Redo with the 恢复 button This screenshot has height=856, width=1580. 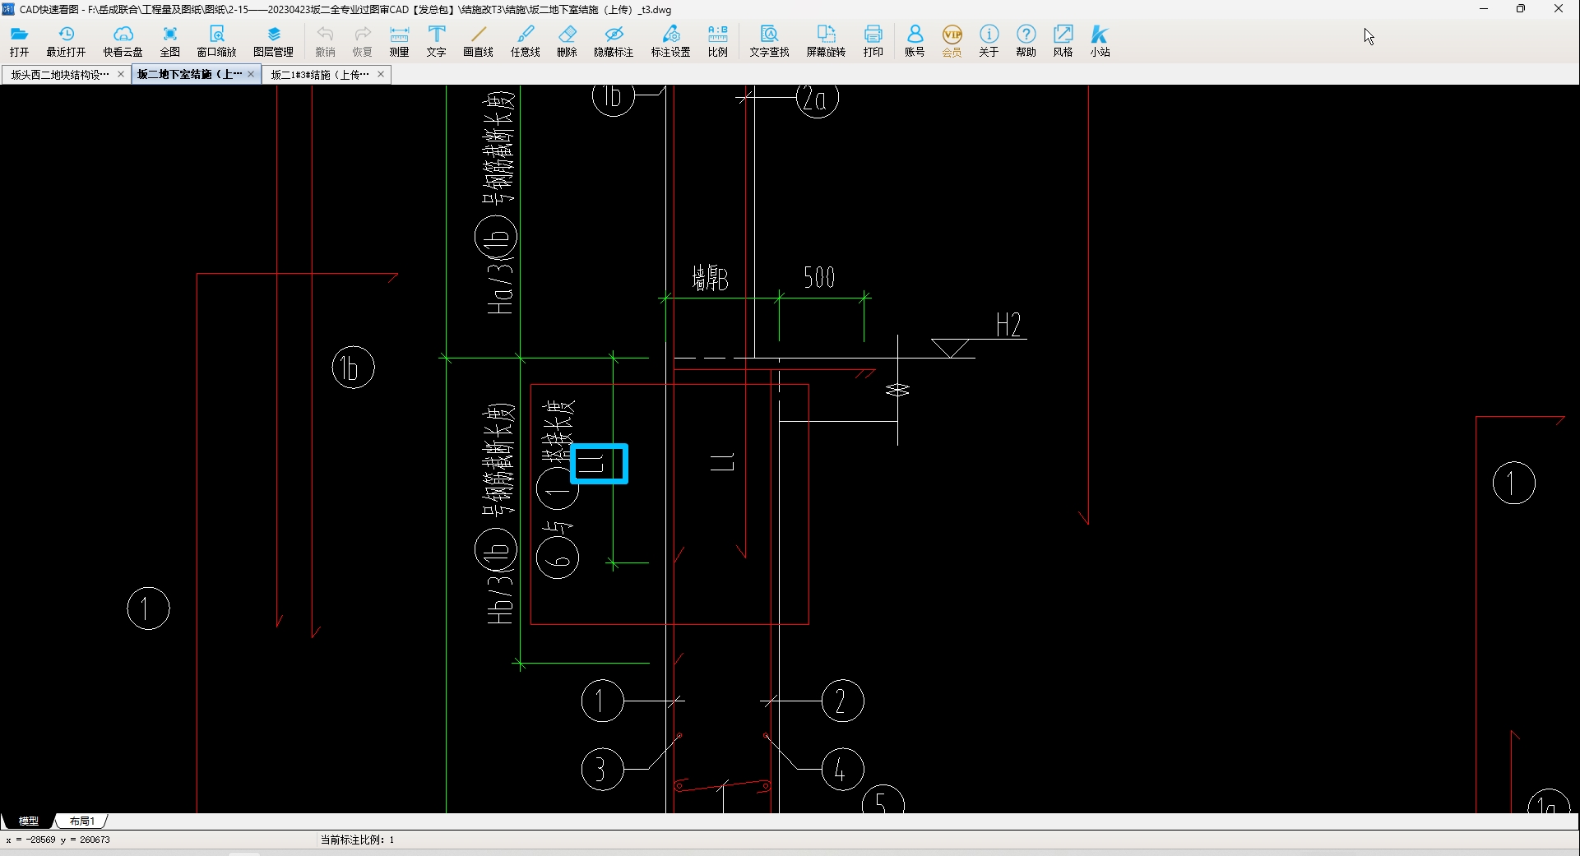(x=363, y=41)
